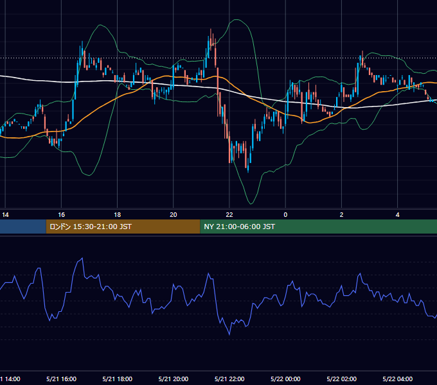Click the blue session bar before ロンドン

pos(23,227)
